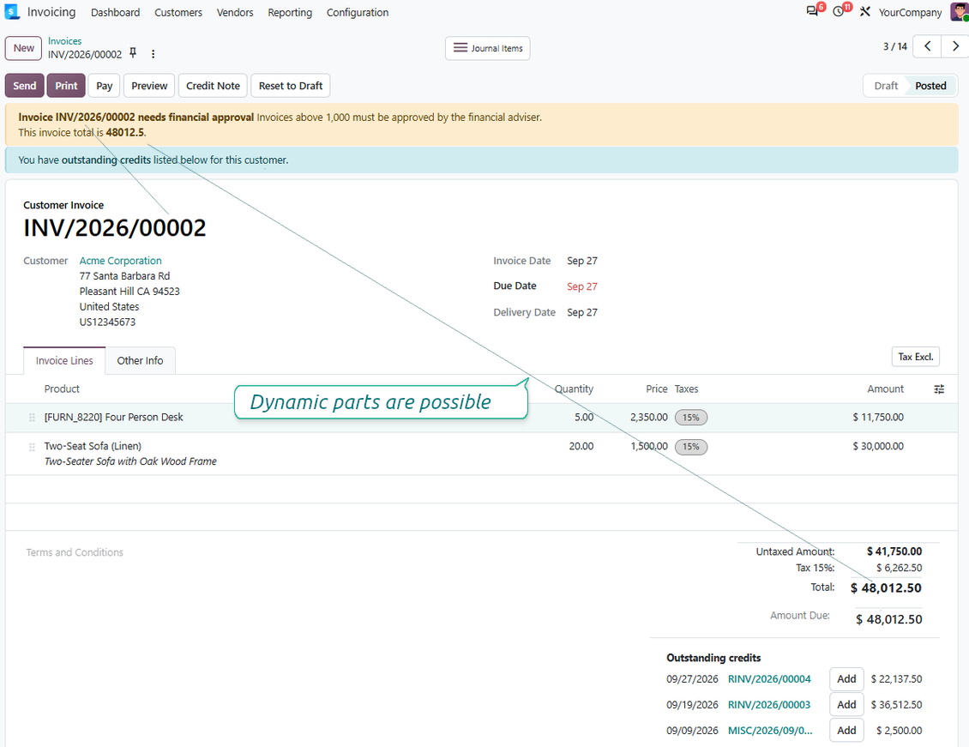Open credit RINV/2026/00004 link
The image size is (969, 747).
[769, 679]
